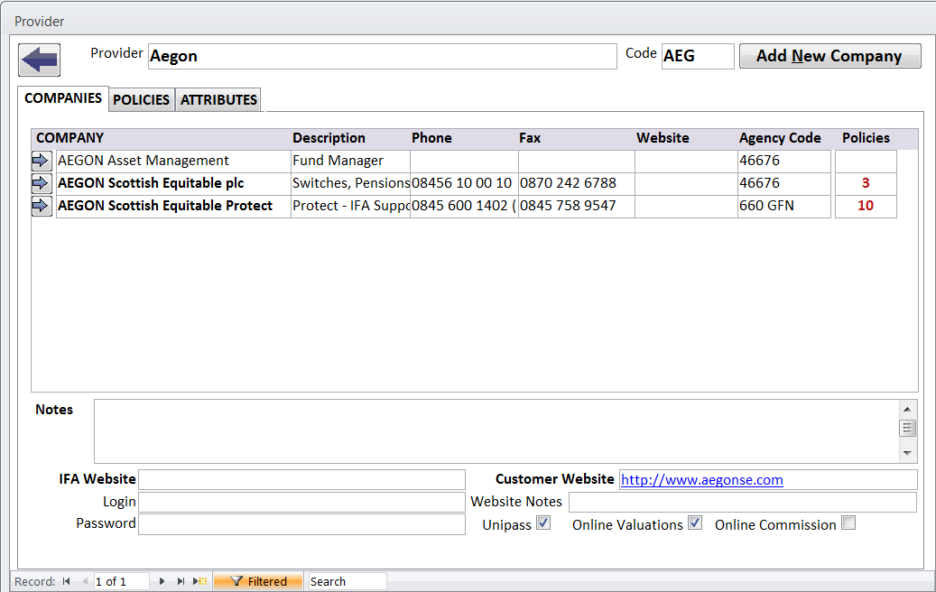Click the Password field
Image resolution: width=936 pixels, height=592 pixels.
click(302, 524)
